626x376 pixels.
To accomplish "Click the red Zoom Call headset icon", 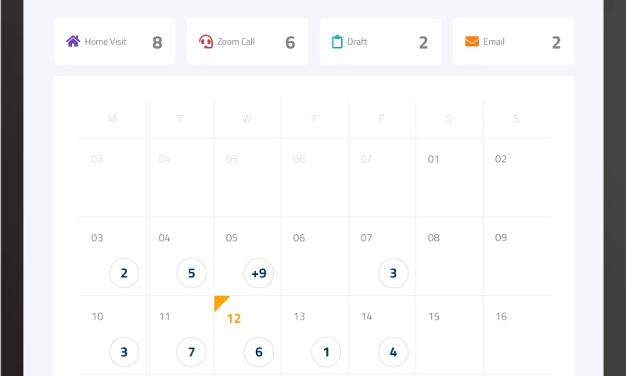I will click(x=206, y=42).
